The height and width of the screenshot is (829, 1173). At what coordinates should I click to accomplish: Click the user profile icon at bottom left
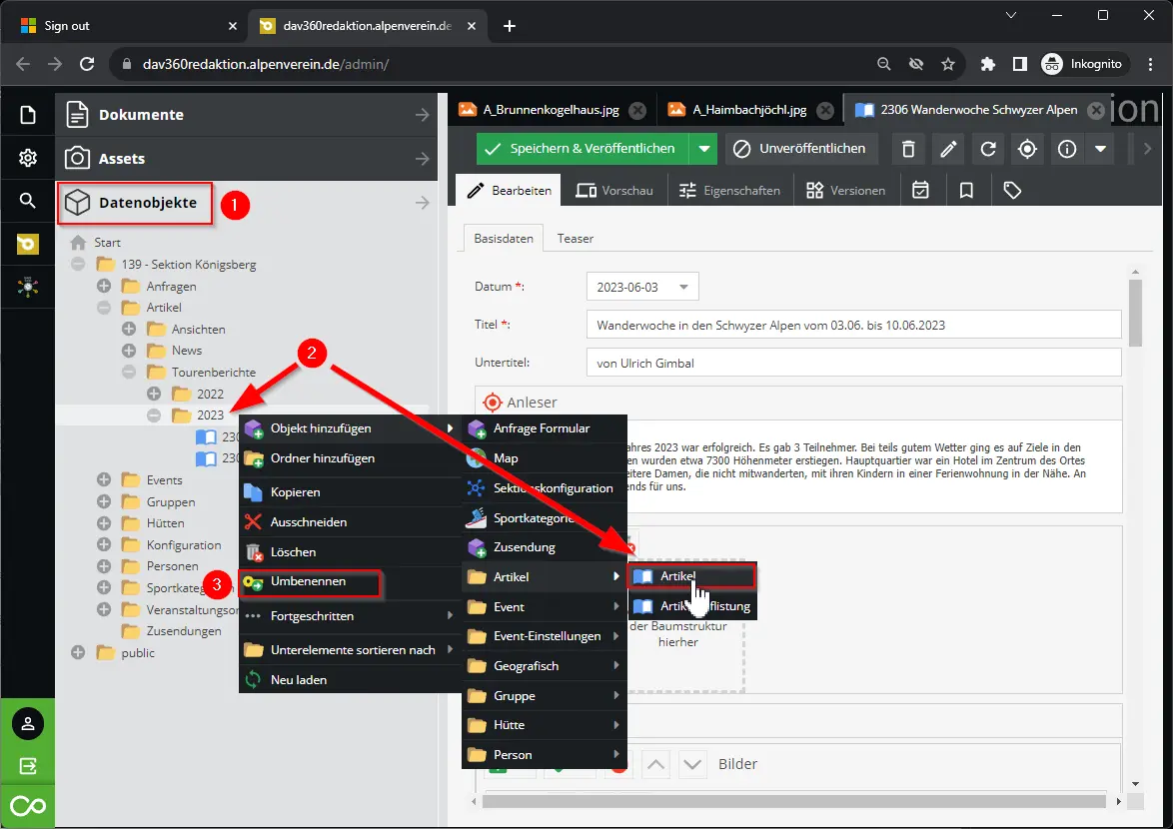pyautogui.click(x=28, y=723)
